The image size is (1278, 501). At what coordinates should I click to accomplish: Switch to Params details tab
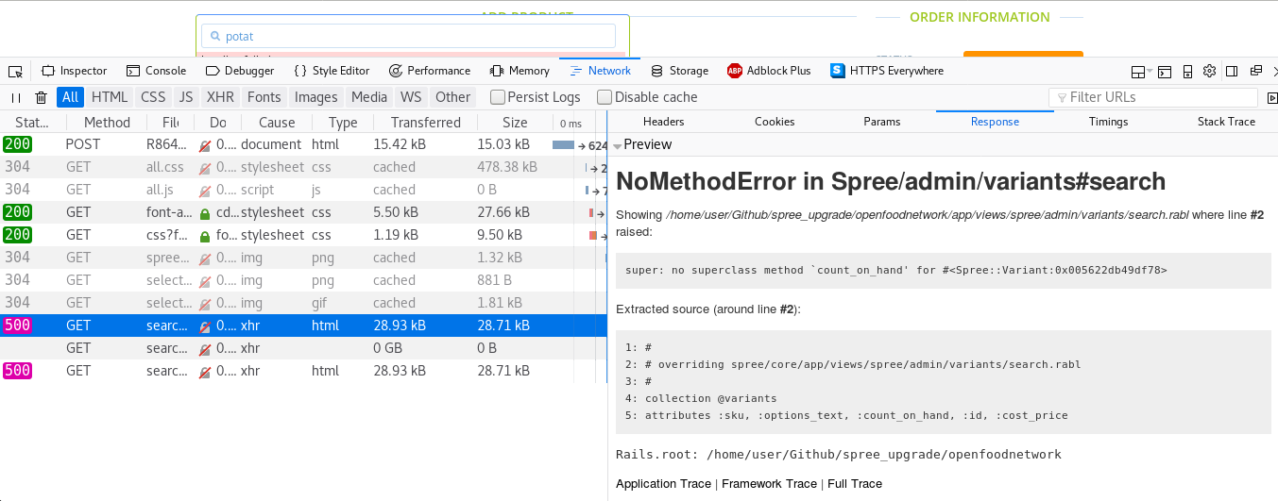(x=882, y=122)
